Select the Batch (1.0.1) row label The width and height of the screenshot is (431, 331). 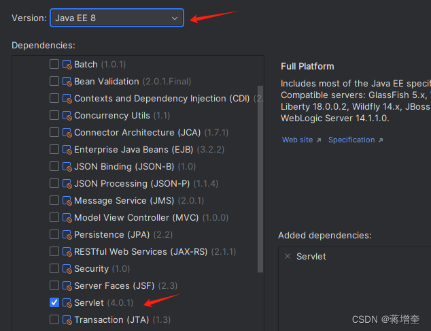coord(100,65)
